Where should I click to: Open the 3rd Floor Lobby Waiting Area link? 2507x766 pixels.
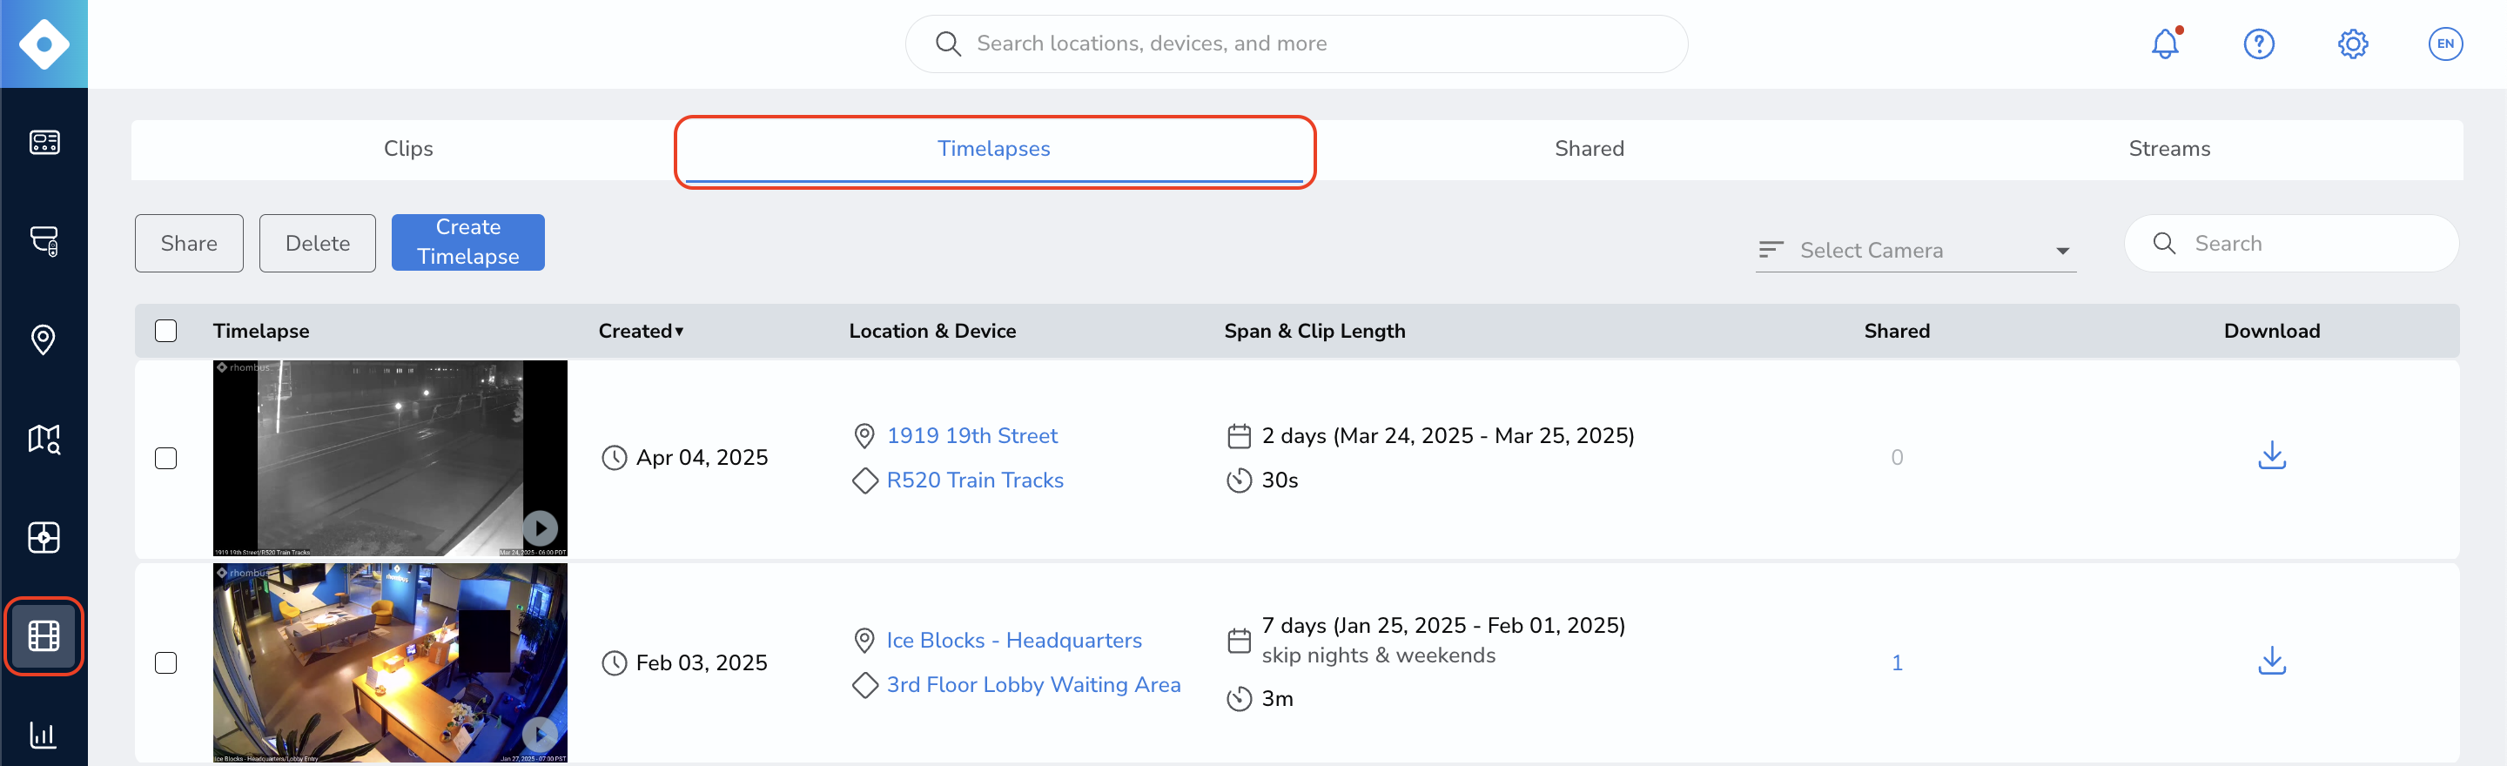pyautogui.click(x=1033, y=685)
